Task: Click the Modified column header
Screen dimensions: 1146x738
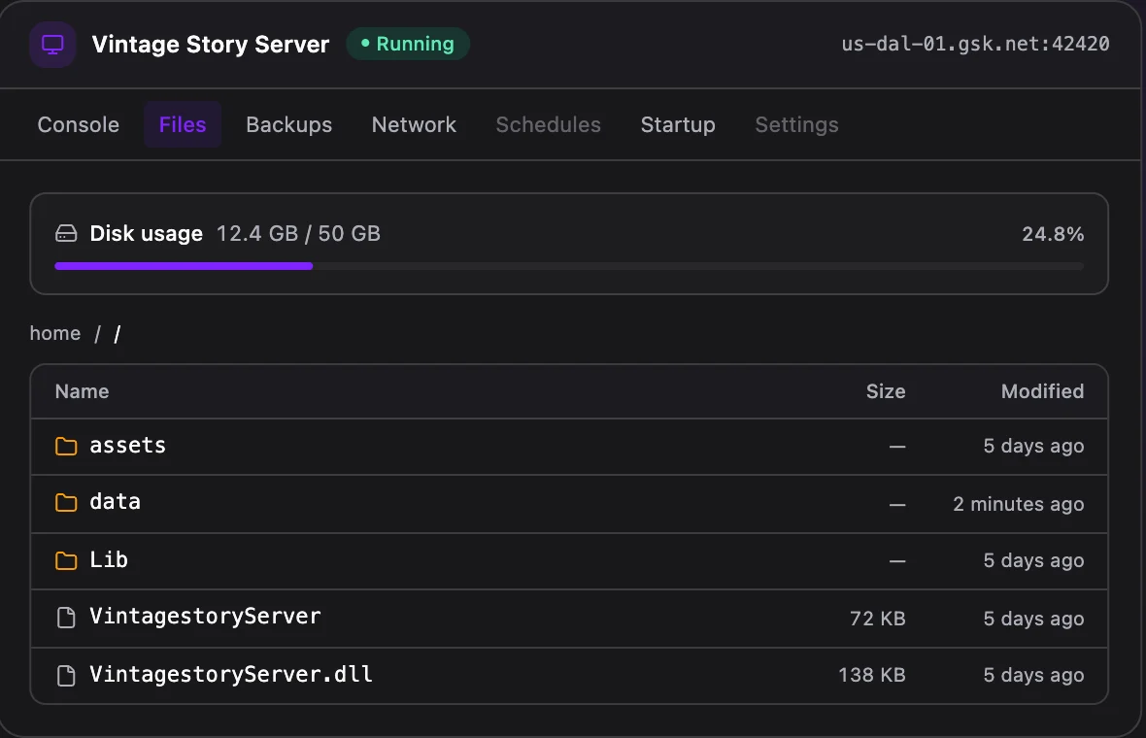Action: [x=1042, y=391]
